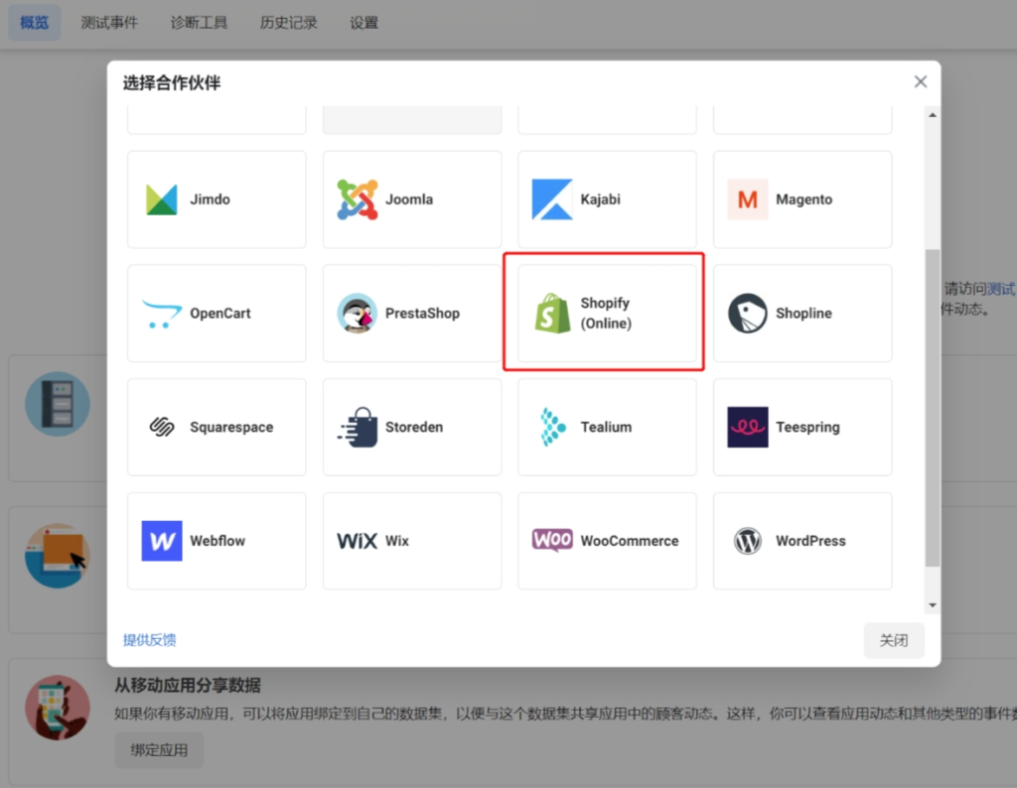Click the Kajabi logo icon
This screenshot has height=788, width=1017.
click(552, 199)
